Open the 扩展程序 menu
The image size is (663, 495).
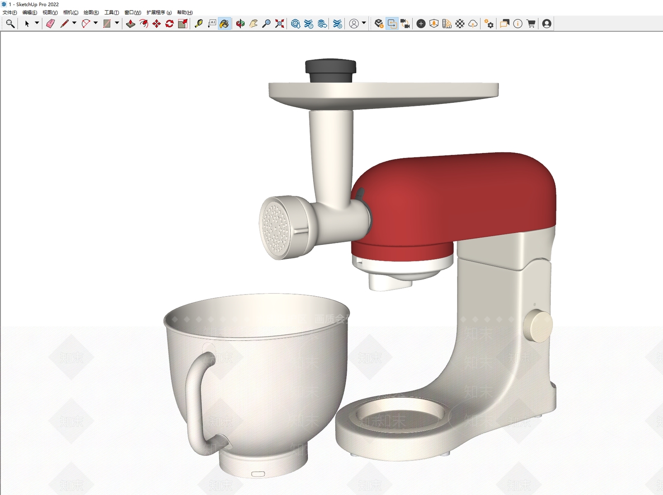(x=159, y=12)
